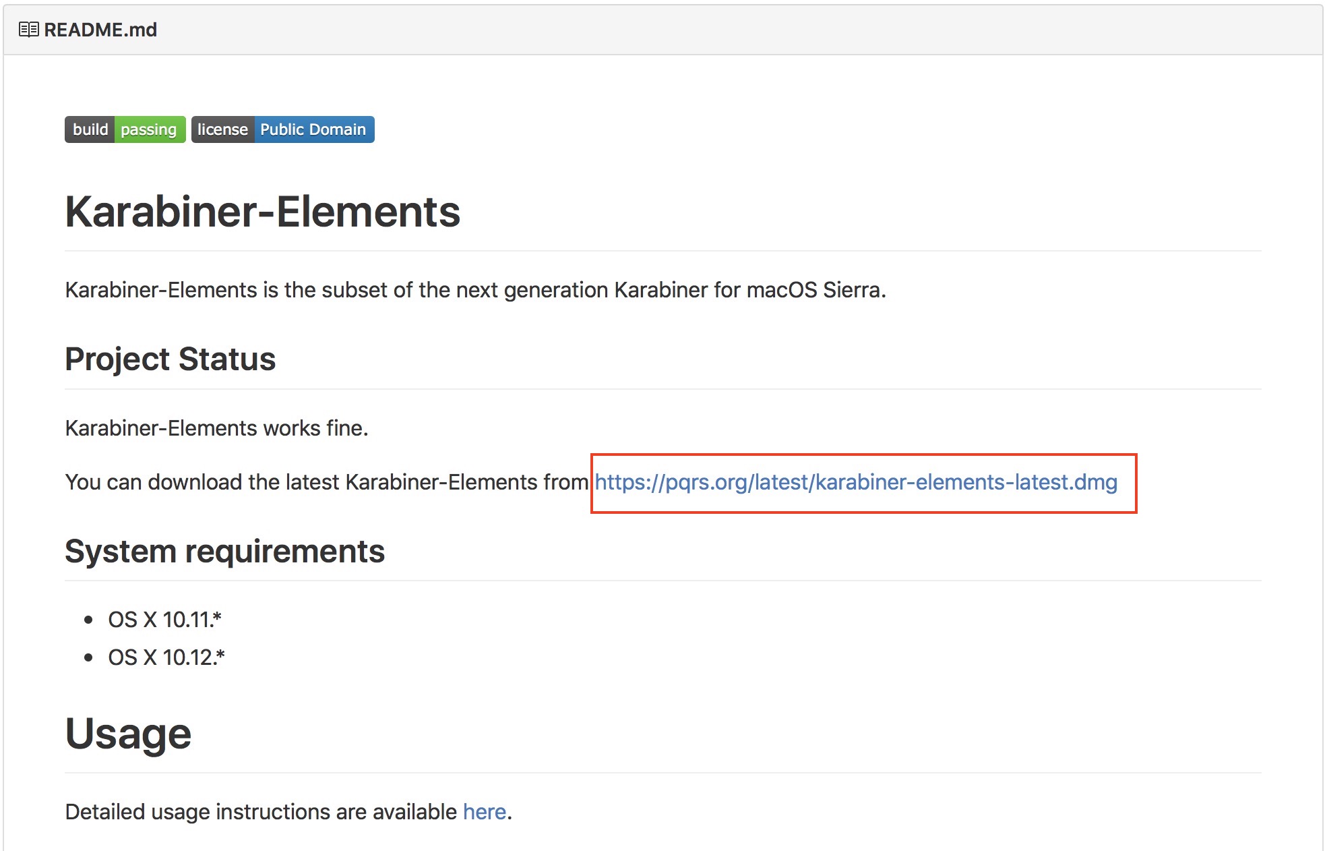Click the System requirements heading
The height and width of the screenshot is (851, 1325).
tap(224, 551)
